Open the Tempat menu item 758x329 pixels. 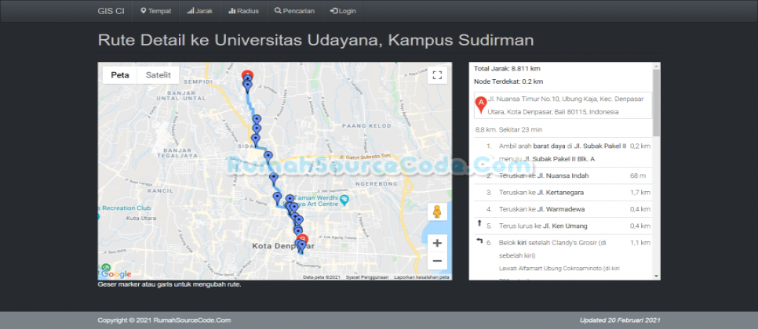(x=155, y=11)
